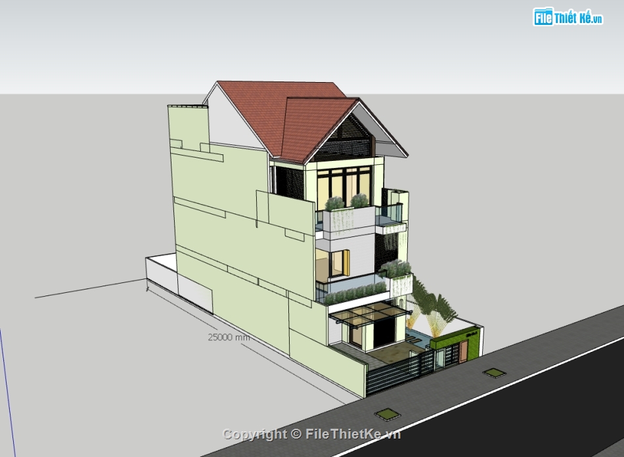Click the FileThietKe.vn logo

click(568, 18)
